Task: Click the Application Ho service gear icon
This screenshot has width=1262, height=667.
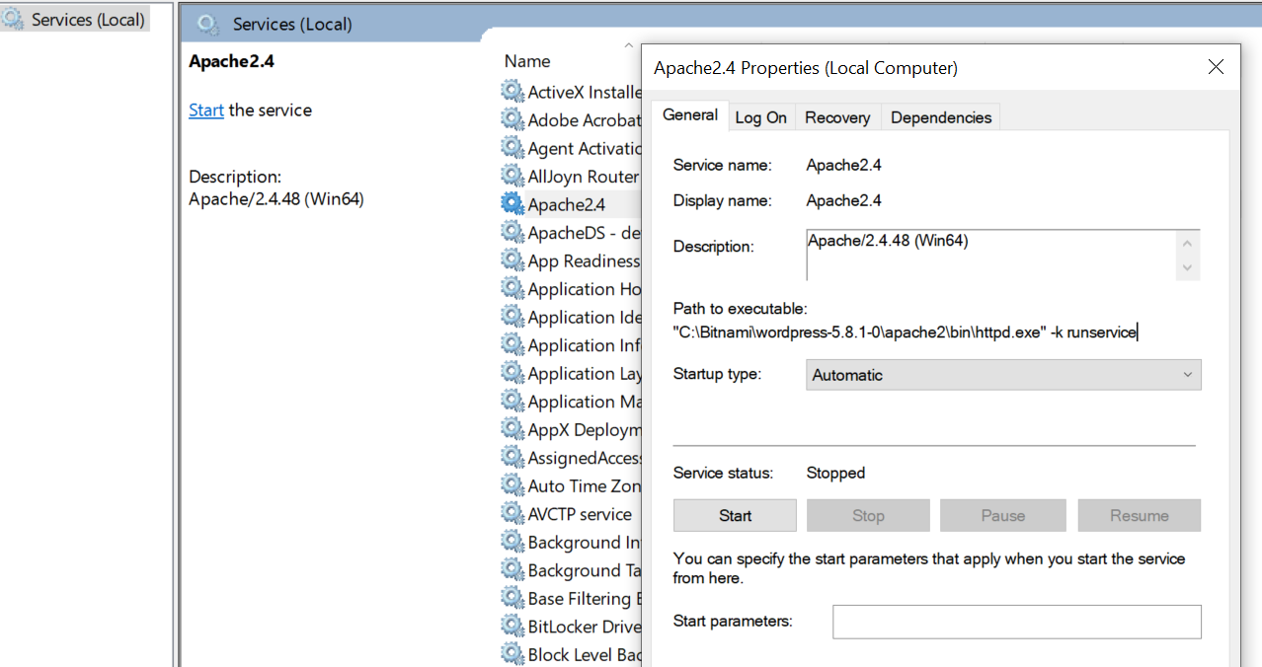Action: point(513,288)
